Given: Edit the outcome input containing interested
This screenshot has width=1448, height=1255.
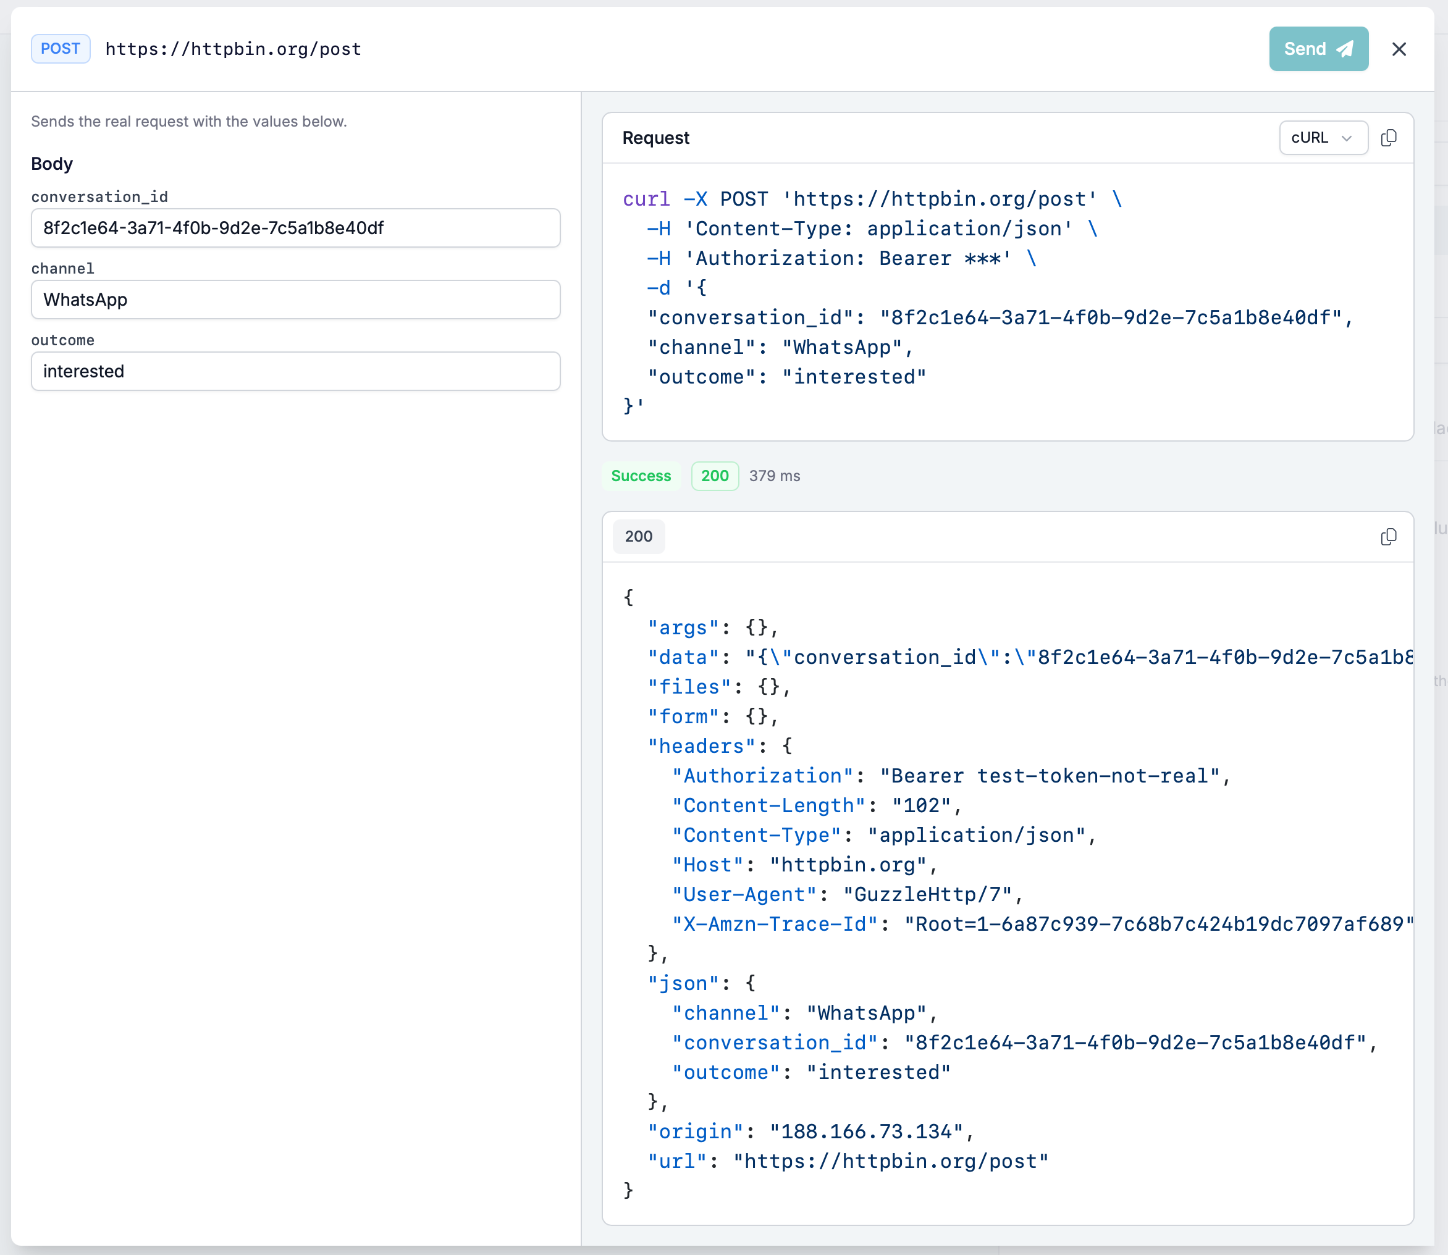Looking at the screenshot, I should pyautogui.click(x=295, y=371).
